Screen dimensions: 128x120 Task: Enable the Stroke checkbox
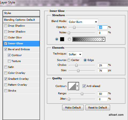point(6,91)
